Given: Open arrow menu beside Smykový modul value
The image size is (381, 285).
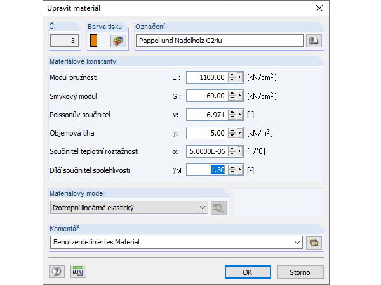Looking at the screenshot, I should coord(240,96).
